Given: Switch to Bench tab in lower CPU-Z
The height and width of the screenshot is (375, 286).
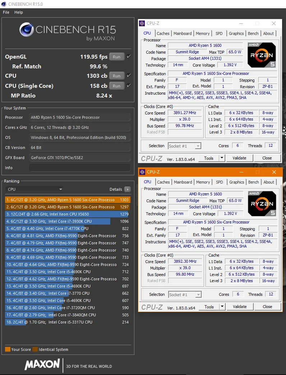Looking at the screenshot, I should click(x=254, y=182).
